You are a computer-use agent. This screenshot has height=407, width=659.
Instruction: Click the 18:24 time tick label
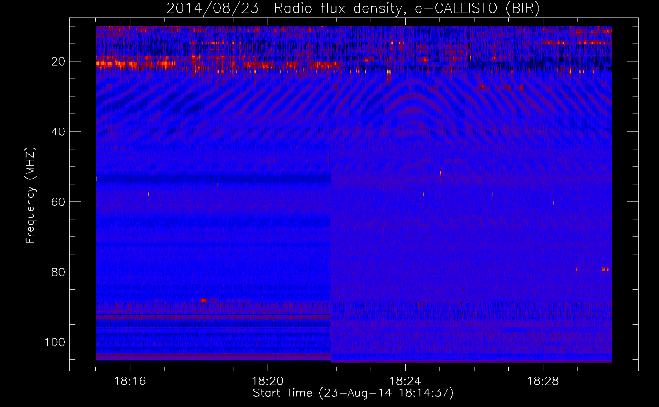[x=405, y=381]
